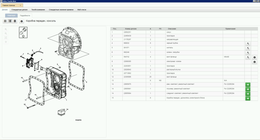
Task: Go to Мой список
Action: click(x=82, y=10)
